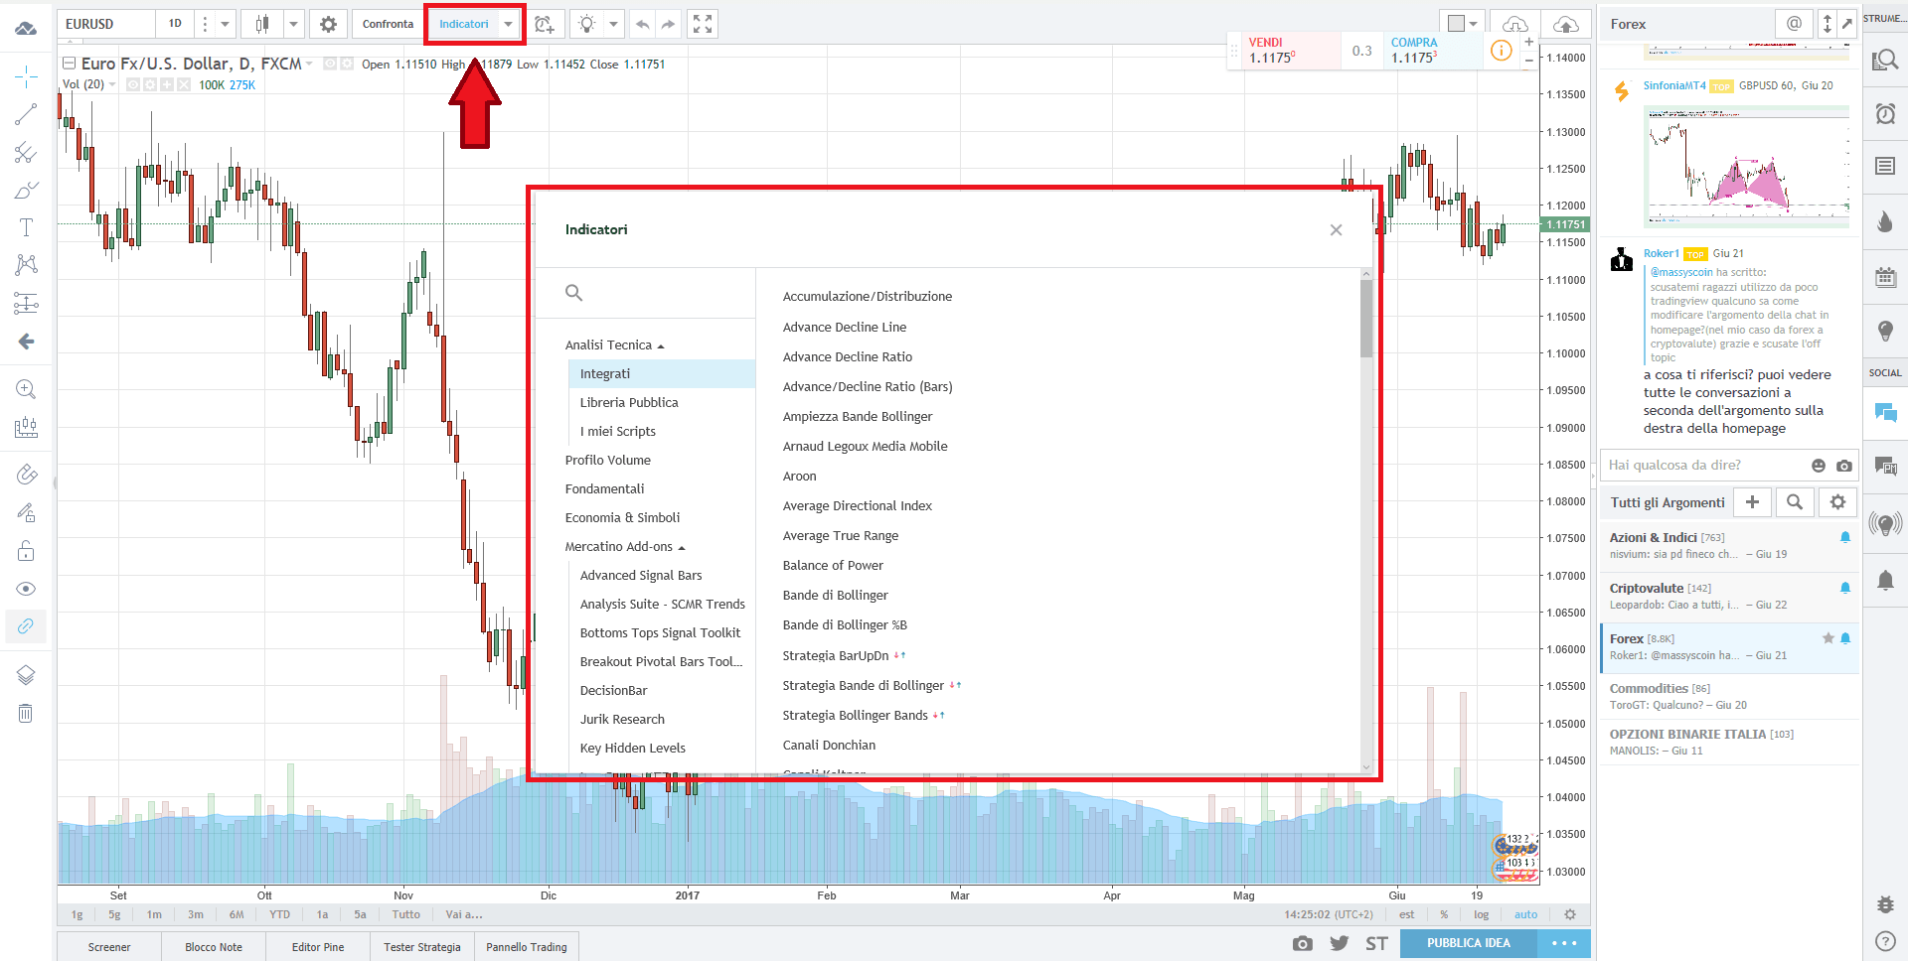Click the back arrow in left toolbar

(26, 341)
